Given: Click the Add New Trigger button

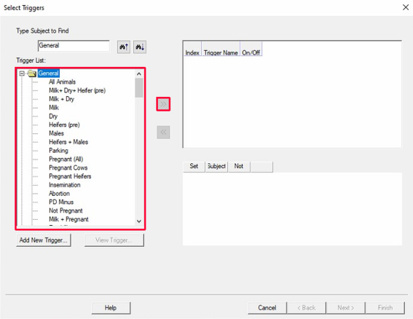Looking at the screenshot, I should pos(44,240).
